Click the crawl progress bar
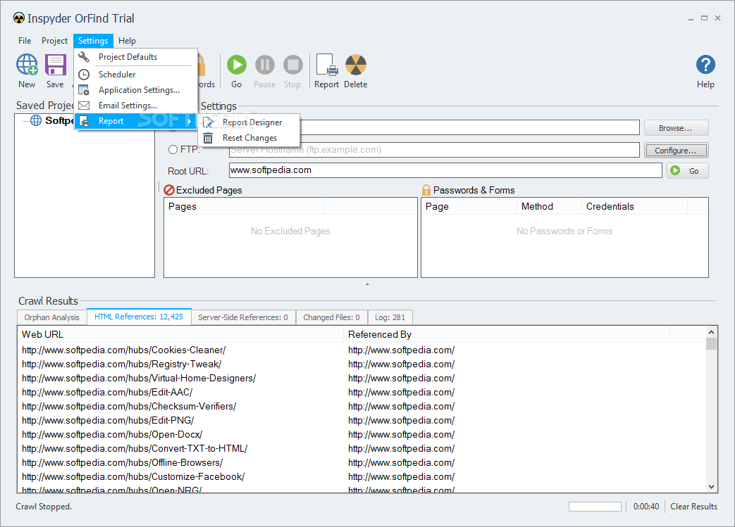The image size is (735, 527). 595,507
